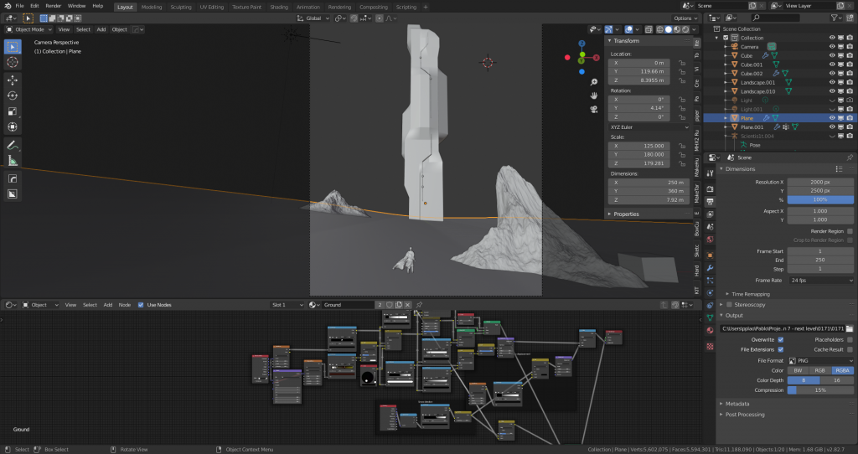Open the File Format PNG dropdown
858x454 pixels.
[821, 360]
